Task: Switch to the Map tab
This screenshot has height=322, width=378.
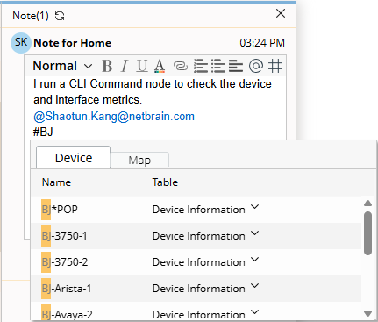Action: tap(139, 160)
